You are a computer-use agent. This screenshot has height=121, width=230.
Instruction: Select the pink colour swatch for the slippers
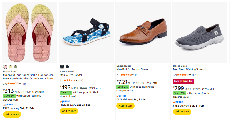tap(5, 67)
